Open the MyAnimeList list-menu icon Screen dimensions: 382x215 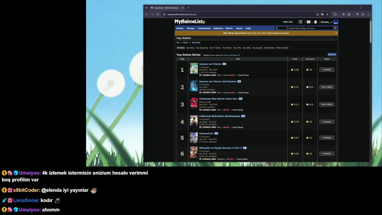point(301,22)
